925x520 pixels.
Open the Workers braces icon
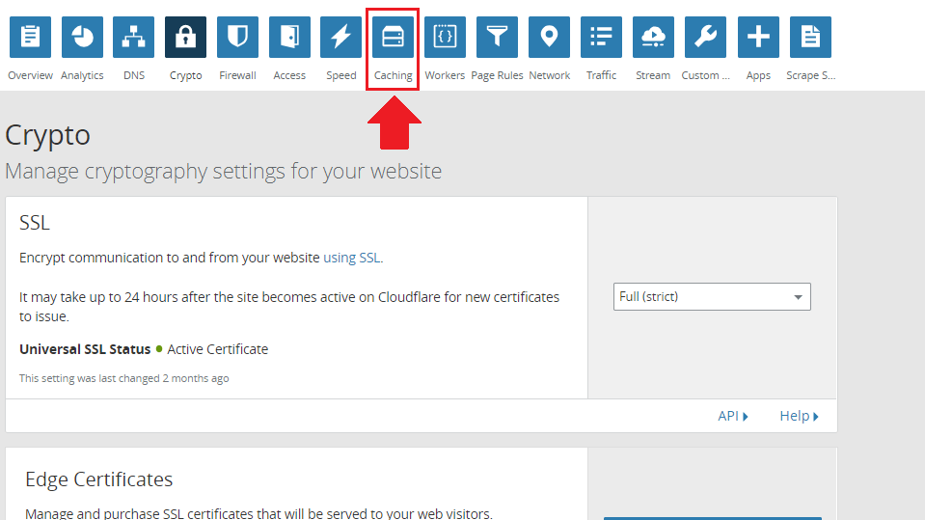click(x=445, y=38)
